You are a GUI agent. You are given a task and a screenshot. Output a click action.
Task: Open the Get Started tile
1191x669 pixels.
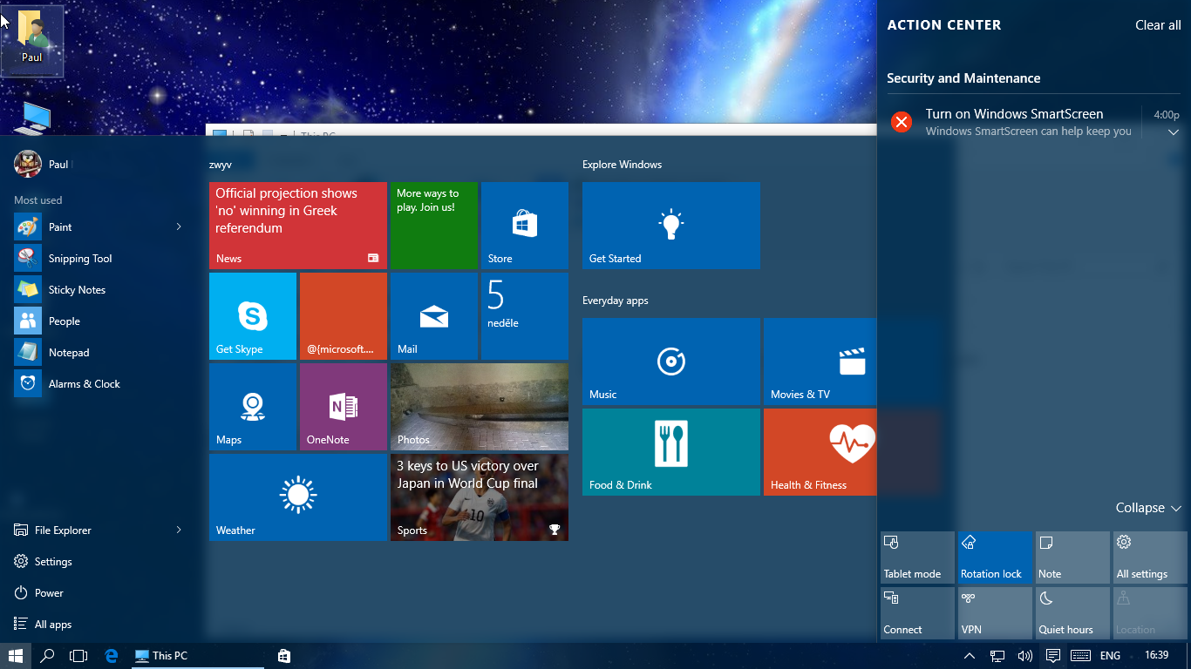671,226
